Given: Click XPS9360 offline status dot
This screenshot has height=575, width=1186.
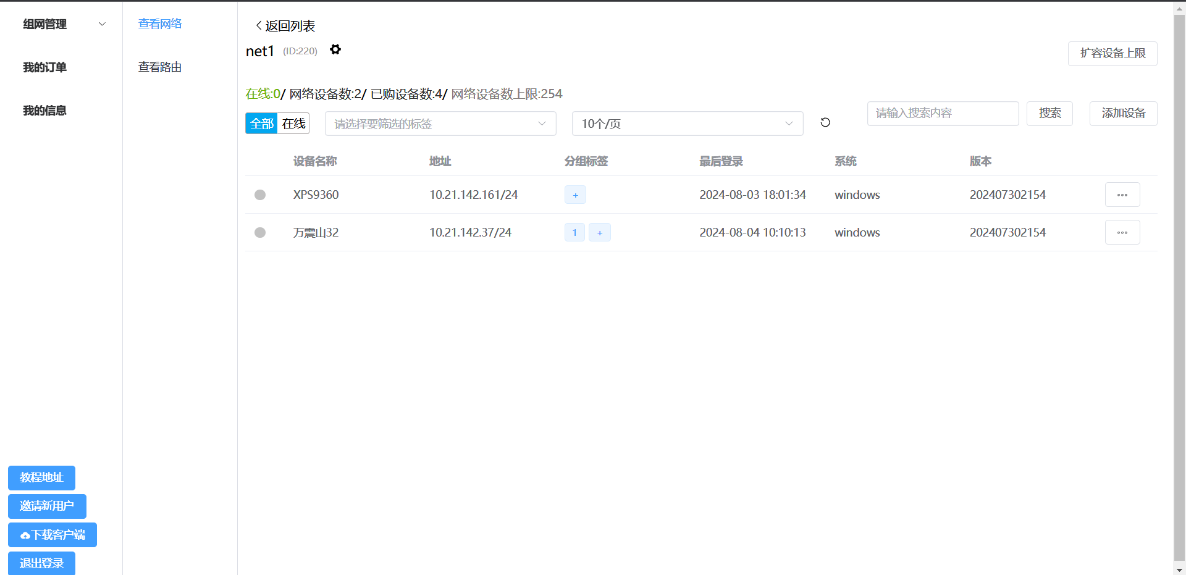Looking at the screenshot, I should [x=260, y=195].
